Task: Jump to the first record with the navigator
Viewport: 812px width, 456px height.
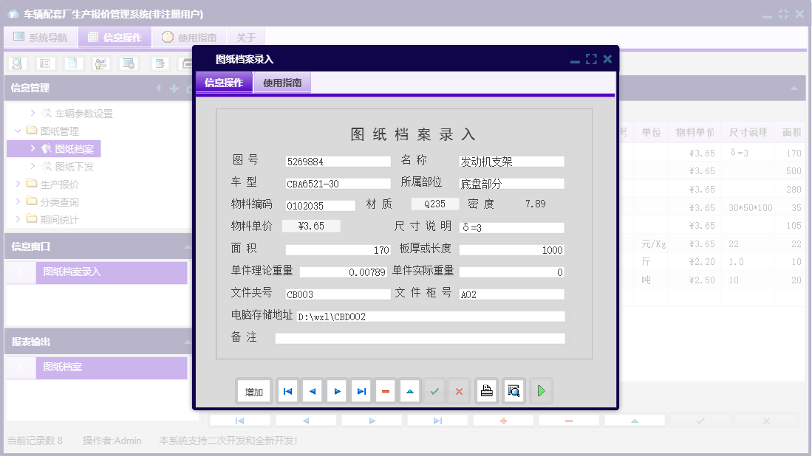Action: tap(287, 391)
